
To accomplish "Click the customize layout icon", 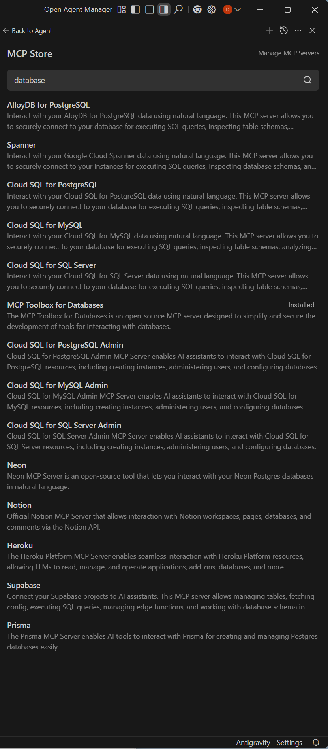I will point(122,9).
